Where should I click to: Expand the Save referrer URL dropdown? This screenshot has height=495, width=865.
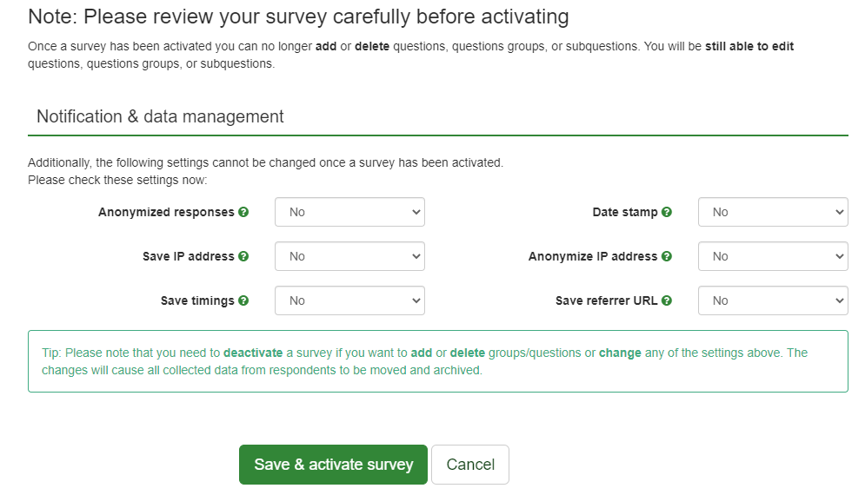773,300
